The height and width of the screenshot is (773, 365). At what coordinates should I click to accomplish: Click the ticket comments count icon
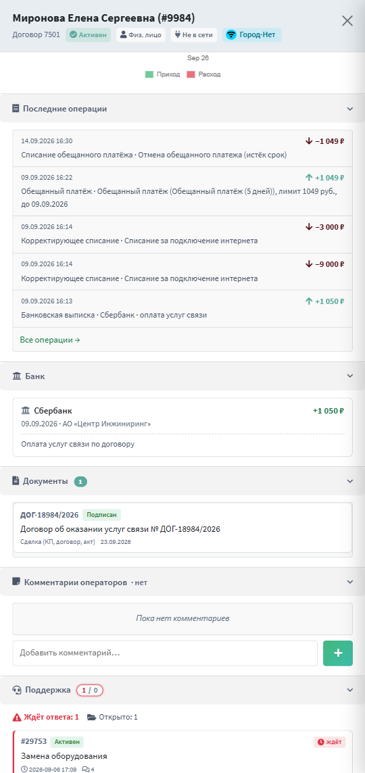[86, 768]
